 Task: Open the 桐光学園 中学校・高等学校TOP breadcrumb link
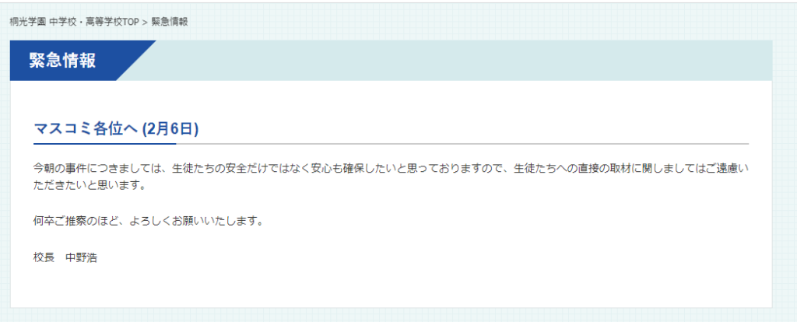[74, 23]
